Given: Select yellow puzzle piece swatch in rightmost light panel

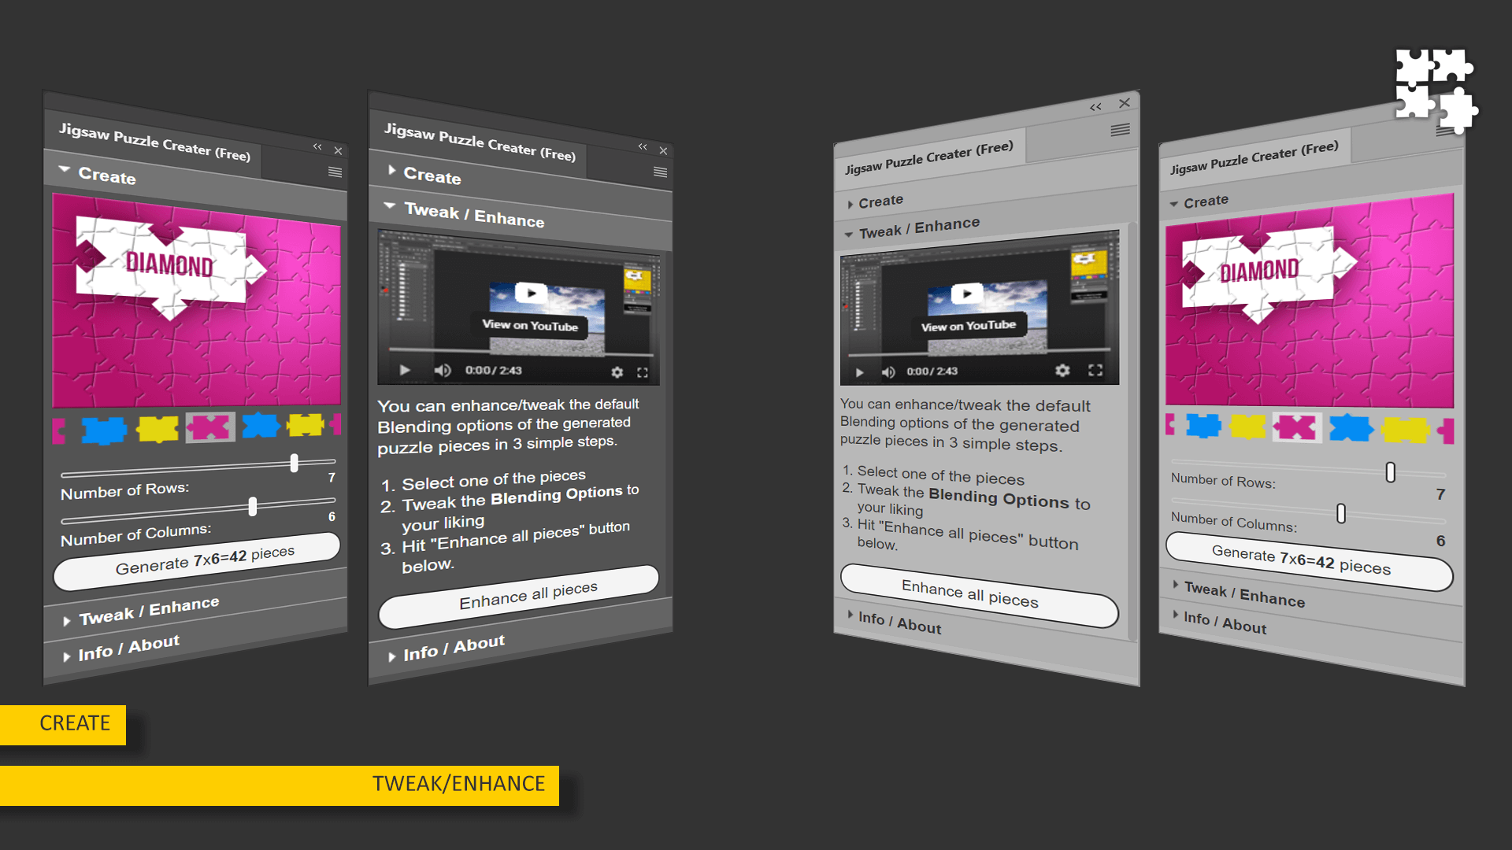Looking at the screenshot, I should 1247,427.
